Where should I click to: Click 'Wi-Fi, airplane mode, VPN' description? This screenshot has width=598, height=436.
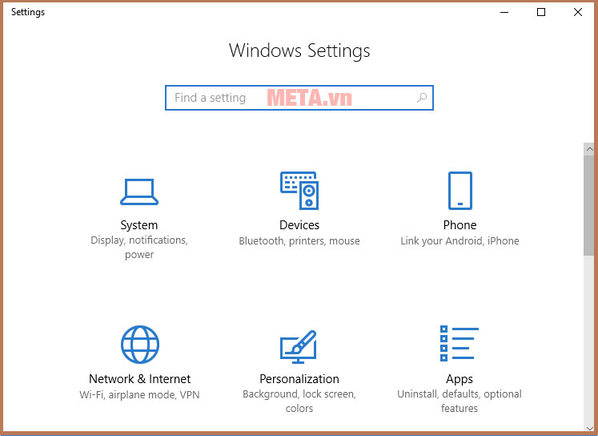[139, 395]
